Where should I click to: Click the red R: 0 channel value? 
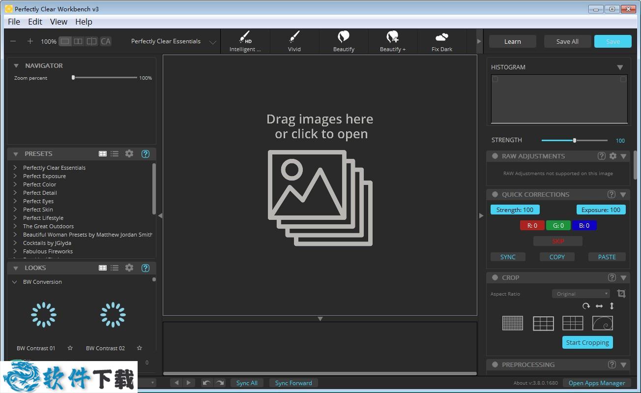[x=532, y=225]
